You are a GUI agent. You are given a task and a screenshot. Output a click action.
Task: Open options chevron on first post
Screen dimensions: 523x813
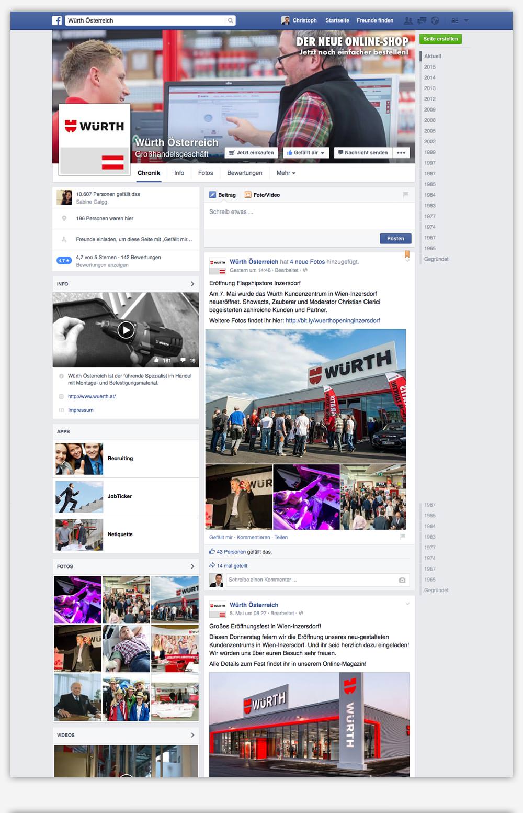(407, 260)
